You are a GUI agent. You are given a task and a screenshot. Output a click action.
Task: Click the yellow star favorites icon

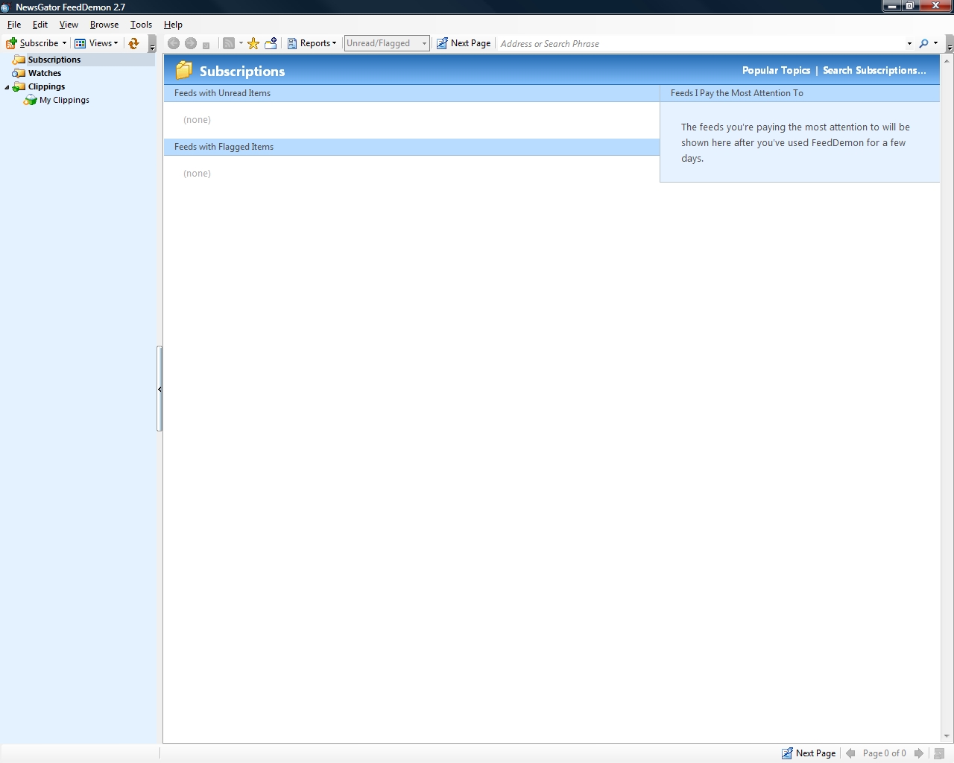click(253, 43)
